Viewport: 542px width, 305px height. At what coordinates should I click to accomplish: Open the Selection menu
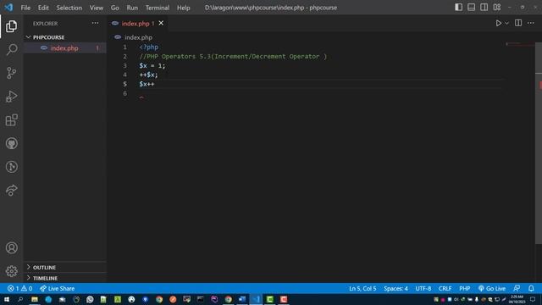coord(69,8)
